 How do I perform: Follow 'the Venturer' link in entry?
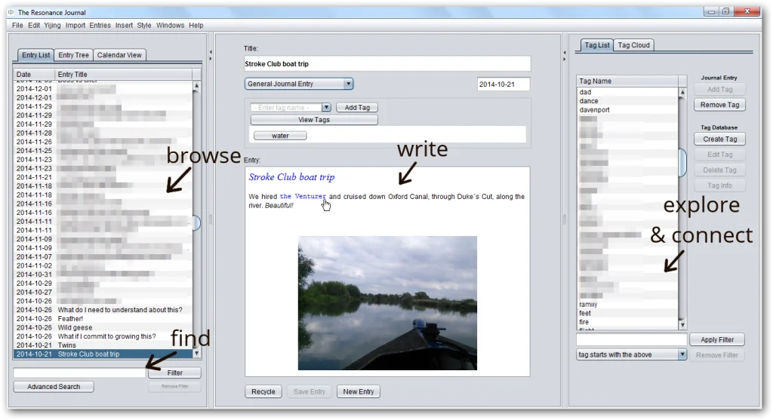pyautogui.click(x=303, y=197)
